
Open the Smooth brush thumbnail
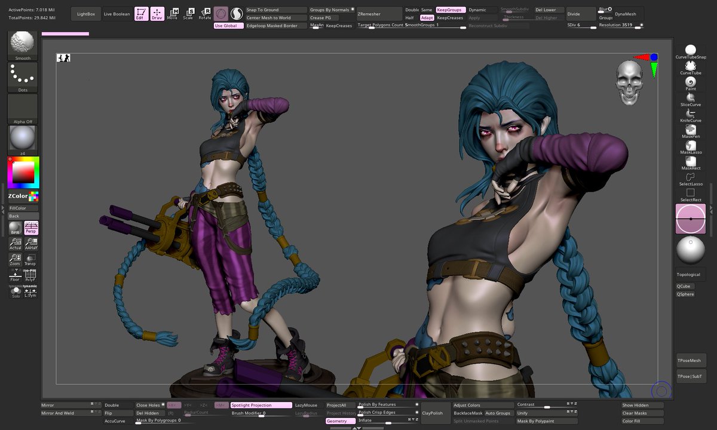(23, 45)
